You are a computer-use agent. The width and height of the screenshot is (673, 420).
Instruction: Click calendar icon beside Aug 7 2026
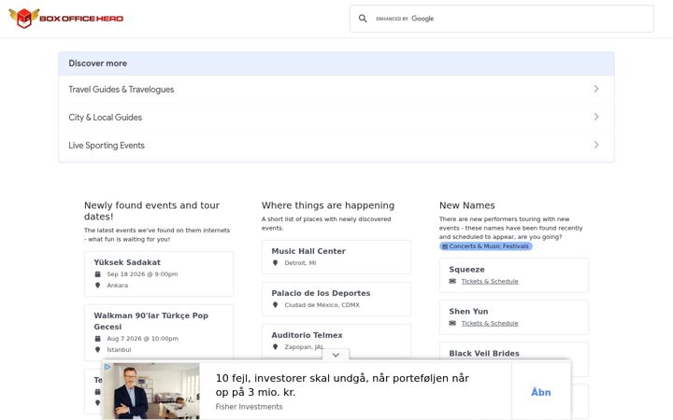pyautogui.click(x=97, y=338)
